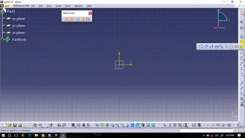Close the Sketch tools toolbar
245x138 pixels.
[90, 13]
